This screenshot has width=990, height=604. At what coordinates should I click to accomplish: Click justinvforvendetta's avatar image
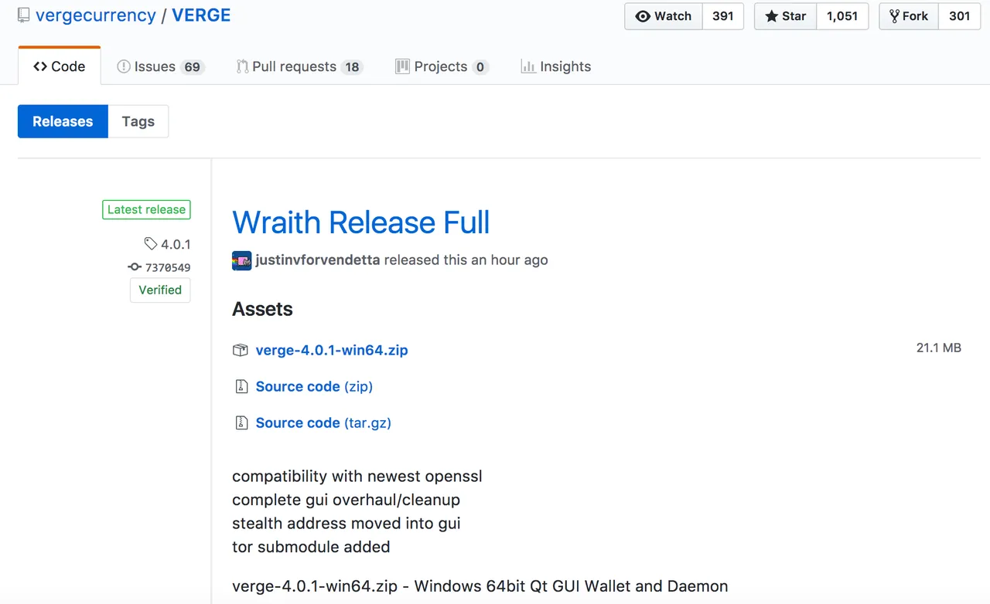[241, 260]
